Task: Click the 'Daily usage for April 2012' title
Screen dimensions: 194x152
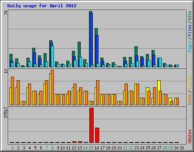Action: click(42, 6)
